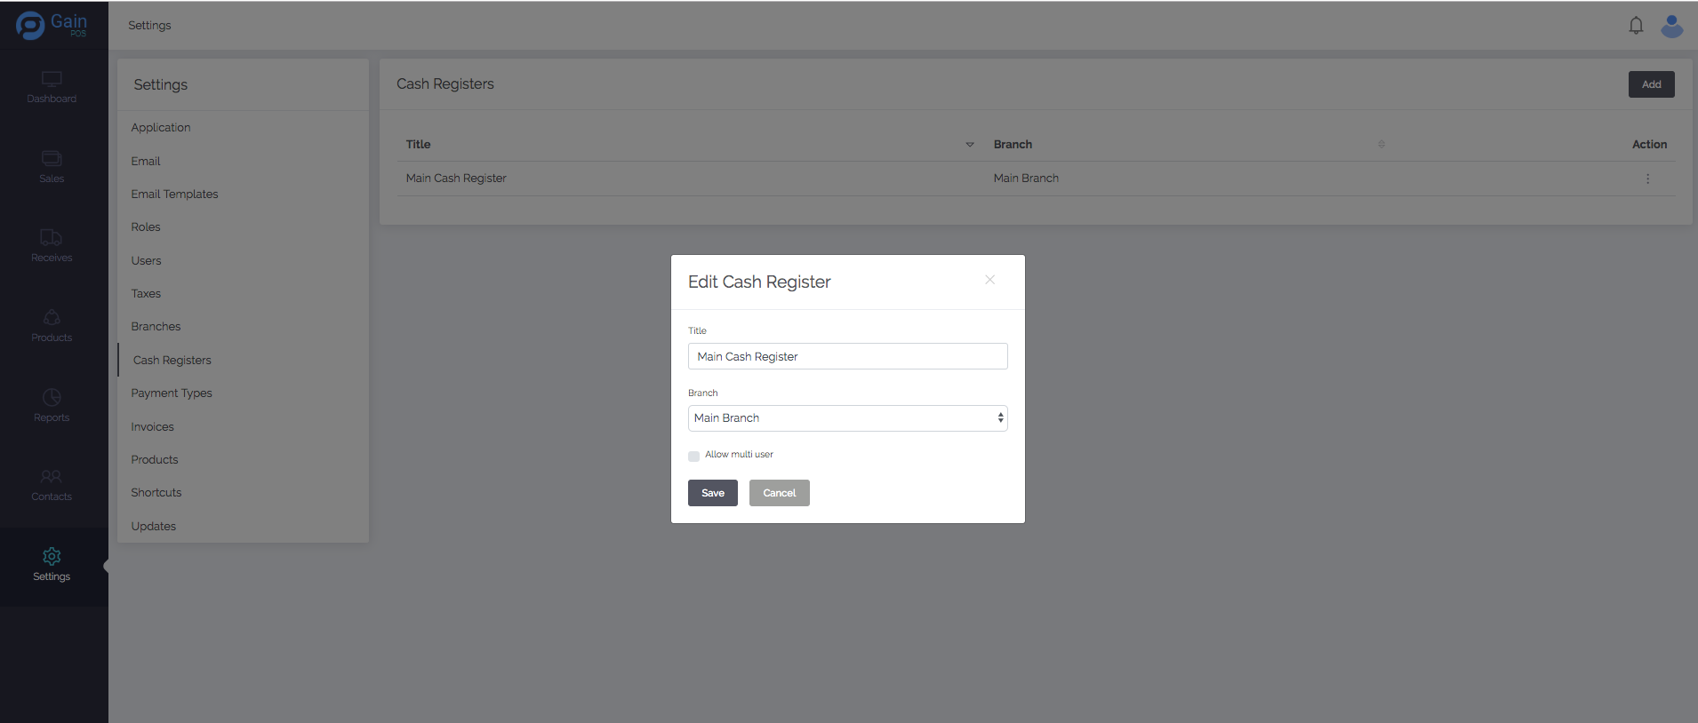The height and width of the screenshot is (723, 1698).
Task: Click the notification bell icon
Action: [x=1636, y=26]
